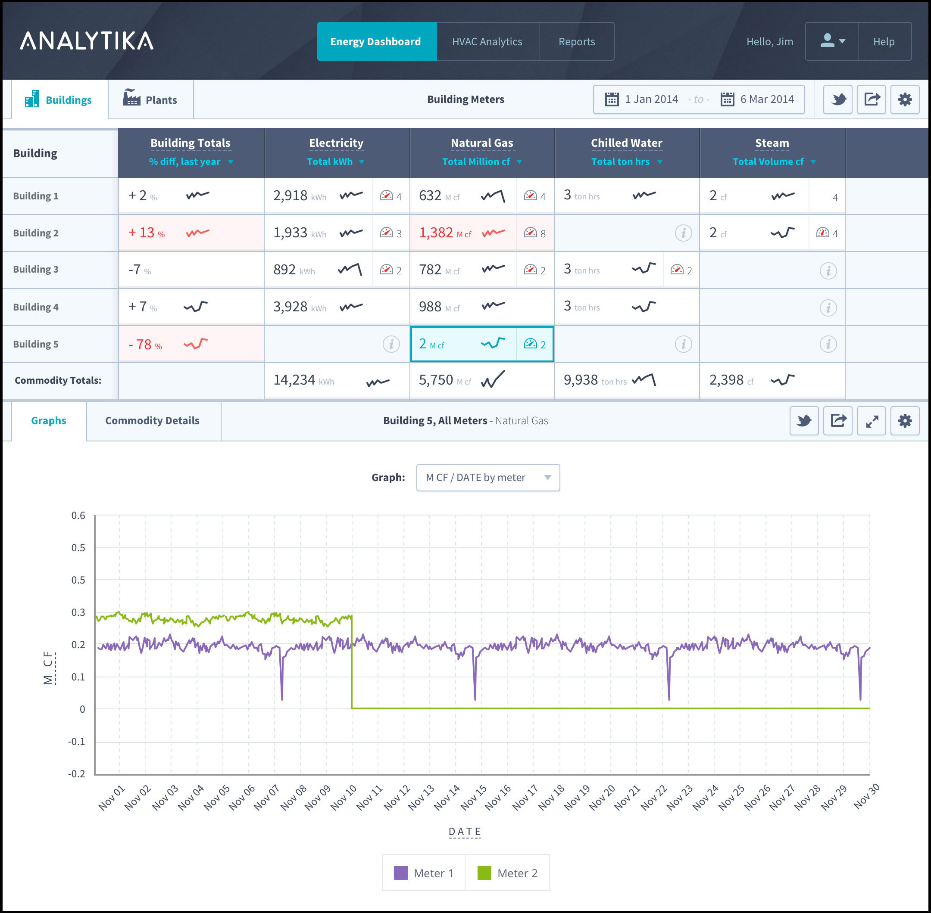Open Steam Total Volume cf dropdown
The width and height of the screenshot is (931, 913).
[x=774, y=162]
